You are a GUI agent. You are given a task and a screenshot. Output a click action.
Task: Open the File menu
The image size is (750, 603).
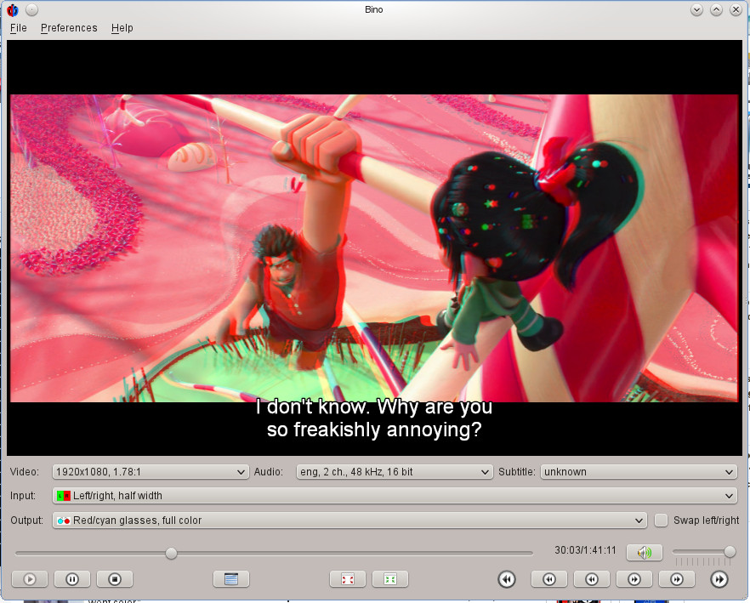coord(18,27)
